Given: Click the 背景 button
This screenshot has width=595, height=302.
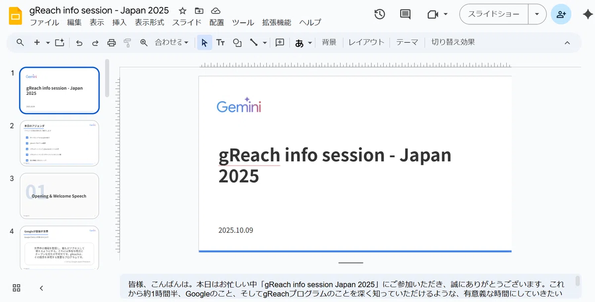Looking at the screenshot, I should pos(329,43).
